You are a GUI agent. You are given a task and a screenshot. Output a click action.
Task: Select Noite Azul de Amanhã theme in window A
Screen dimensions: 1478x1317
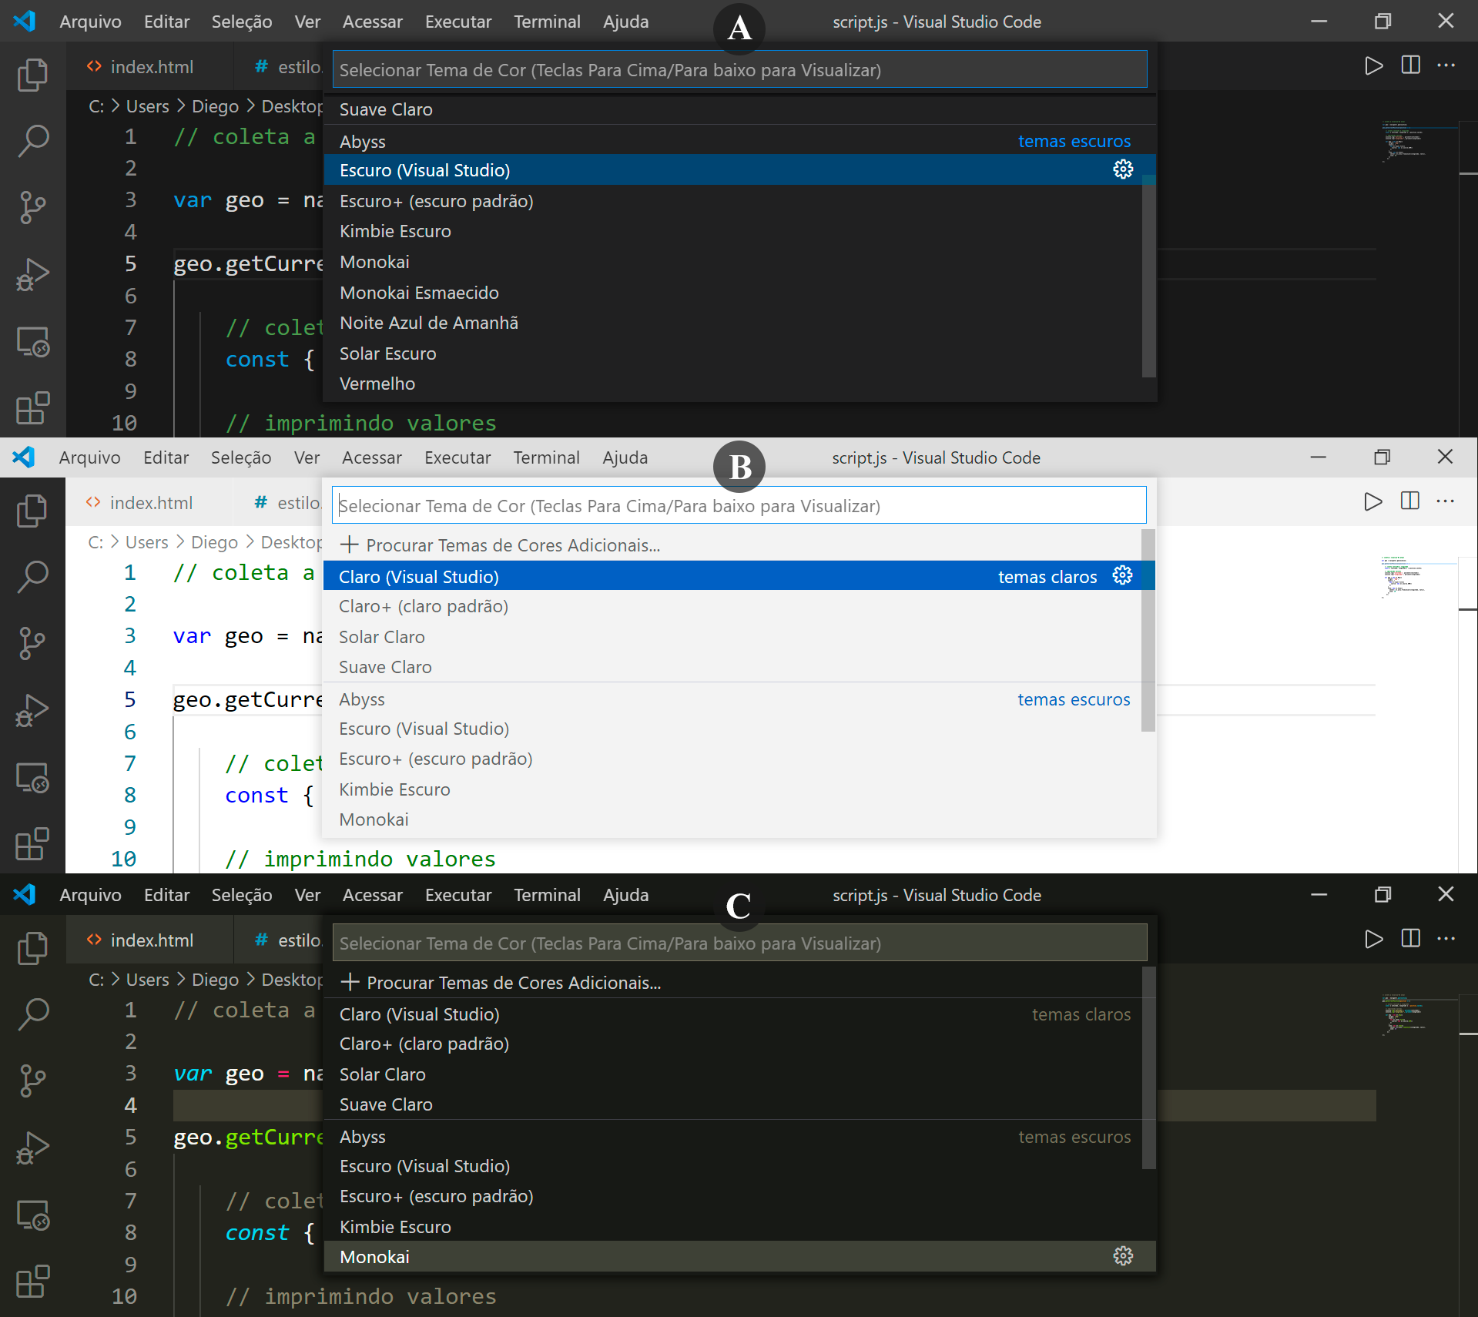click(x=739, y=323)
